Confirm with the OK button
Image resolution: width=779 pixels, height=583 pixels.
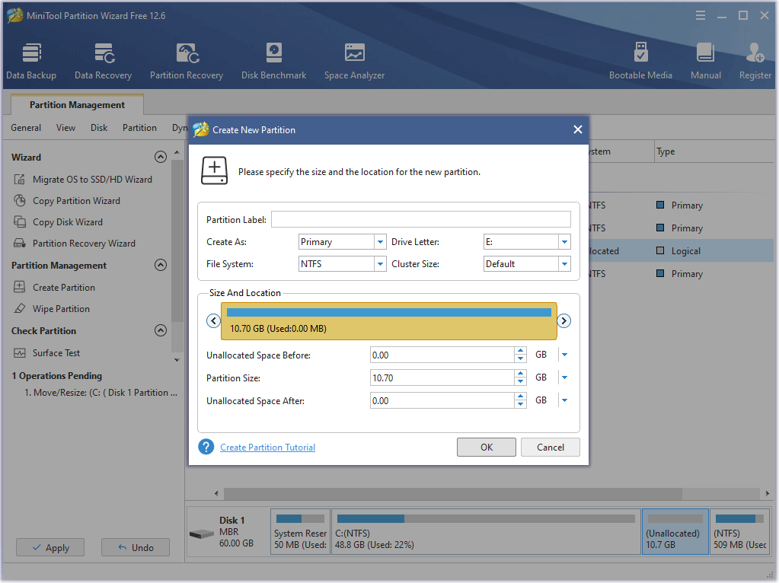(487, 447)
